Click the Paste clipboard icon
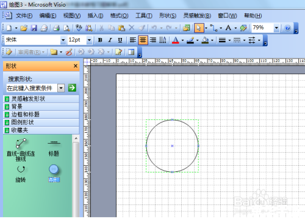This screenshot has height=222, width=305. (x=121, y=28)
